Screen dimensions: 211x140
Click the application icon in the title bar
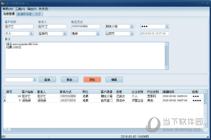(x=3, y=4)
